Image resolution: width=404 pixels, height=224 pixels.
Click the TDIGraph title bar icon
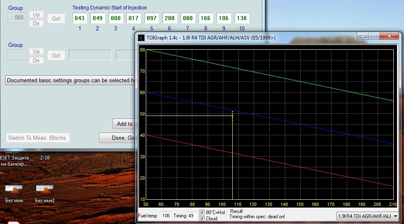coord(141,37)
